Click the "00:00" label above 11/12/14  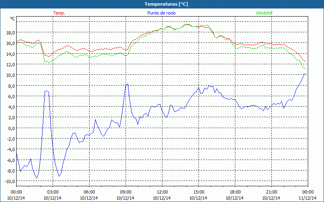[x=308, y=192]
